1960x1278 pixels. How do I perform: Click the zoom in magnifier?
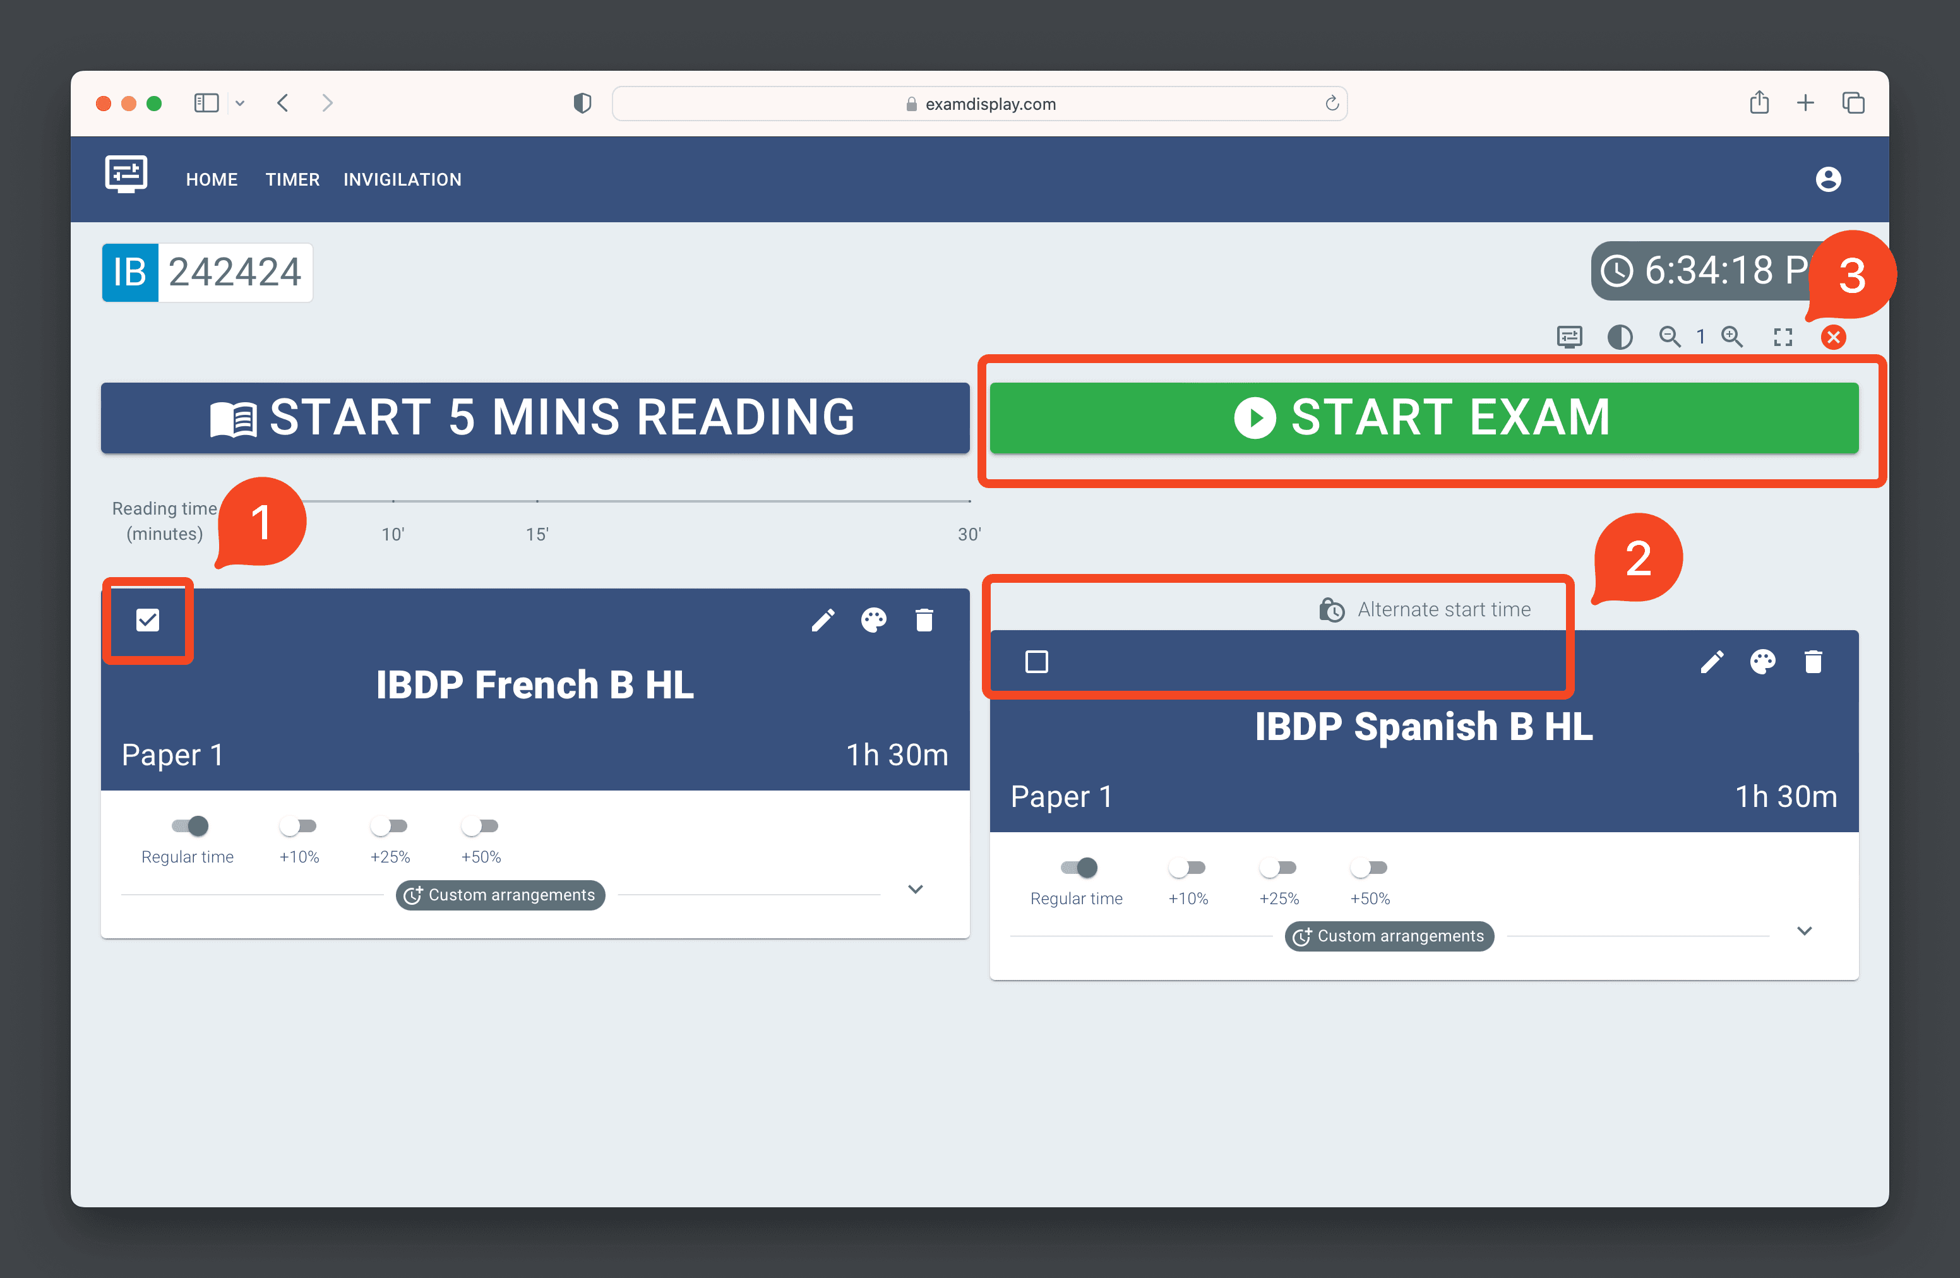point(1733,337)
